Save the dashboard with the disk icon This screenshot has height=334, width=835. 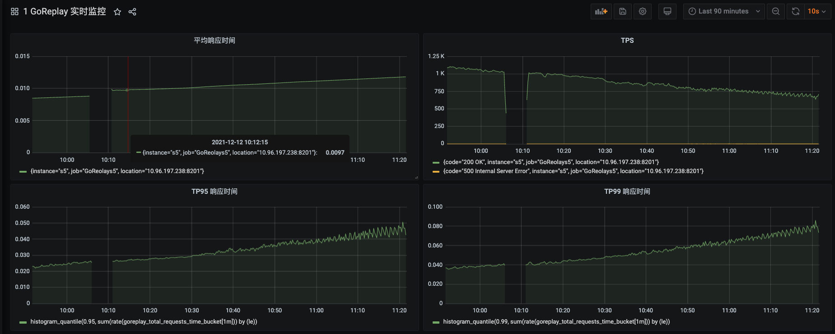[x=622, y=11]
